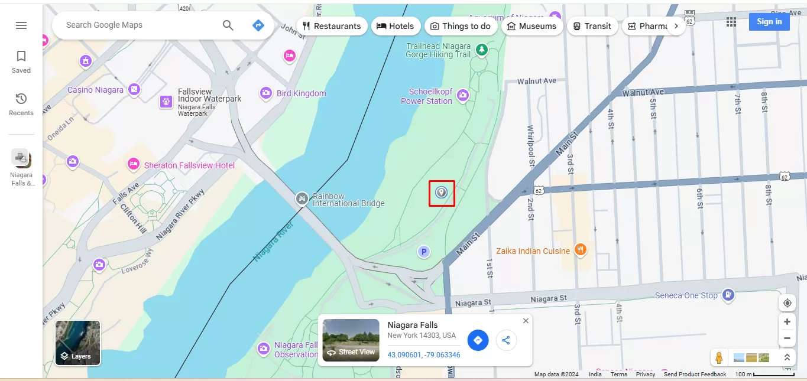Click the Bird Kingdom map pin

click(266, 93)
